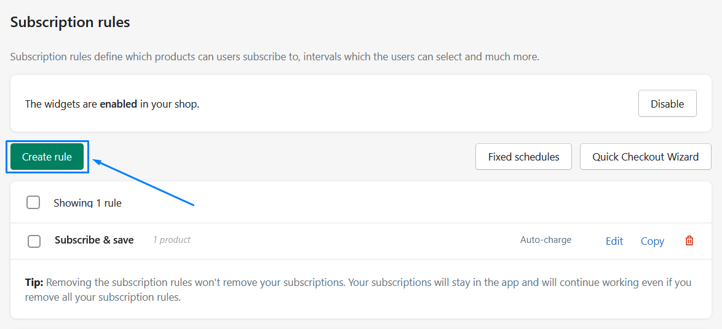Select the Subscribe & save rule name
This screenshot has height=329, width=722.
point(94,240)
